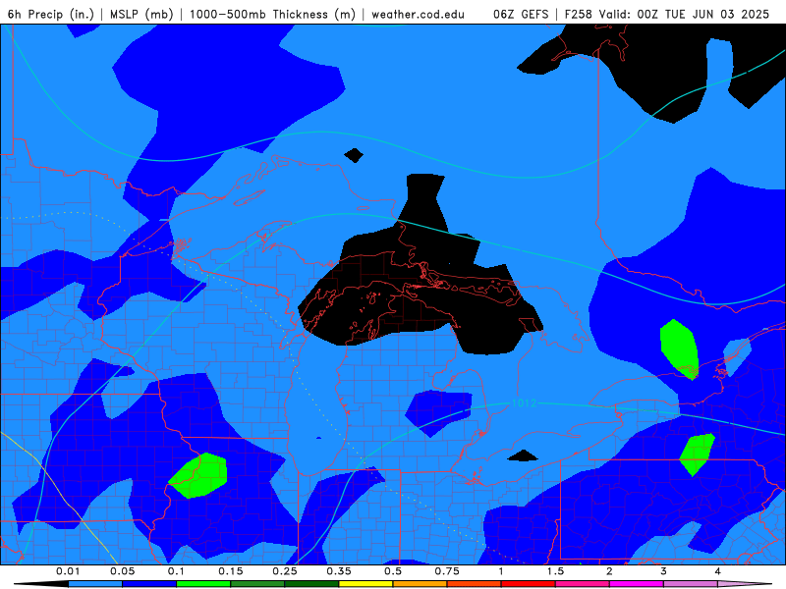The image size is (786, 589).
Task: Click the '0.05' legend value
Action: pos(122,571)
